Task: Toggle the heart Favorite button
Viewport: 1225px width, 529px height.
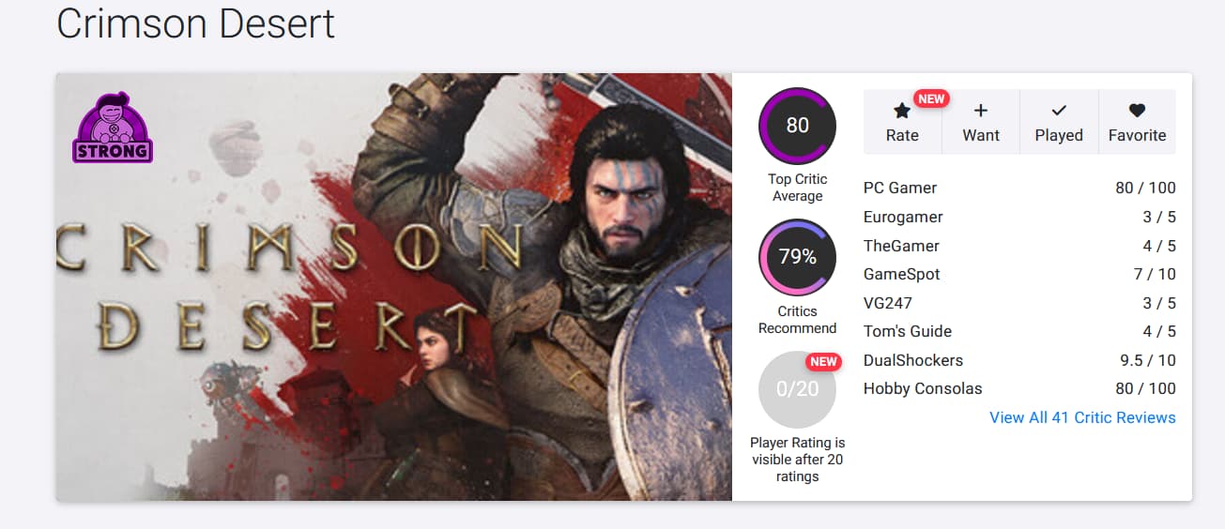Action: tap(1137, 122)
